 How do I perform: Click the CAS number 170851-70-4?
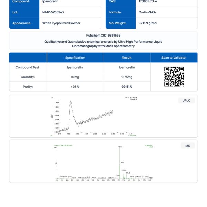pos(148,1)
